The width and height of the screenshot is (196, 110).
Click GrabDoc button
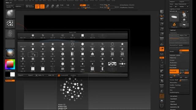73,75
